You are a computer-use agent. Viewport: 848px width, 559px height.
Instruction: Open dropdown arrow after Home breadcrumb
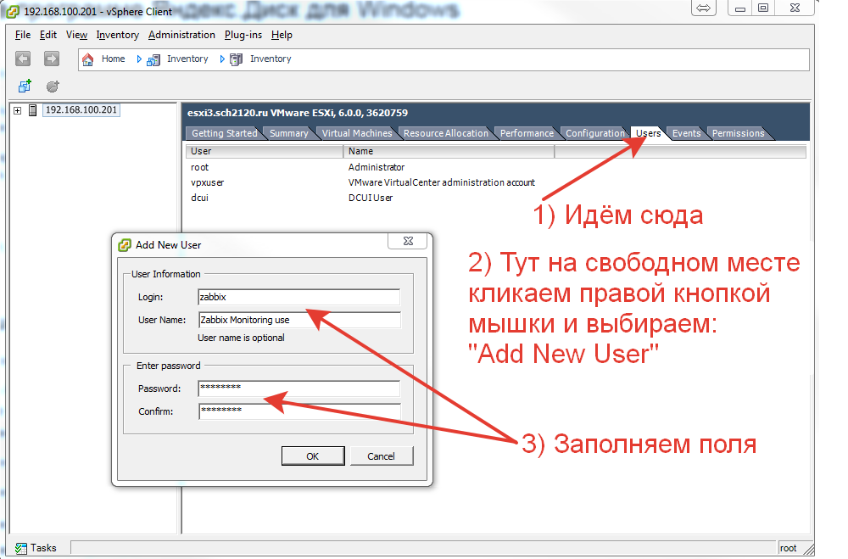coord(139,59)
